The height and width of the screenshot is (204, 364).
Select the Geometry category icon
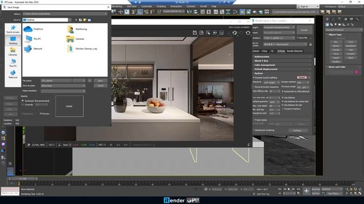328,24
